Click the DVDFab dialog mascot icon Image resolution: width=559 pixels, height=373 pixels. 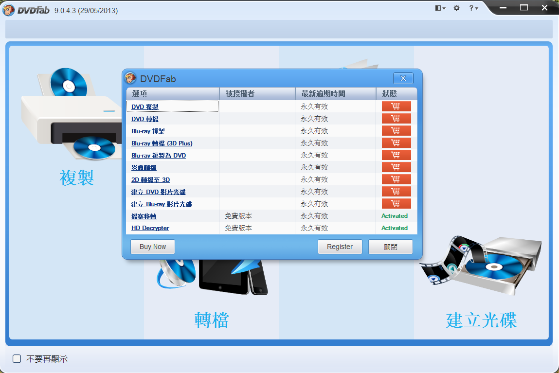pyautogui.click(x=130, y=78)
